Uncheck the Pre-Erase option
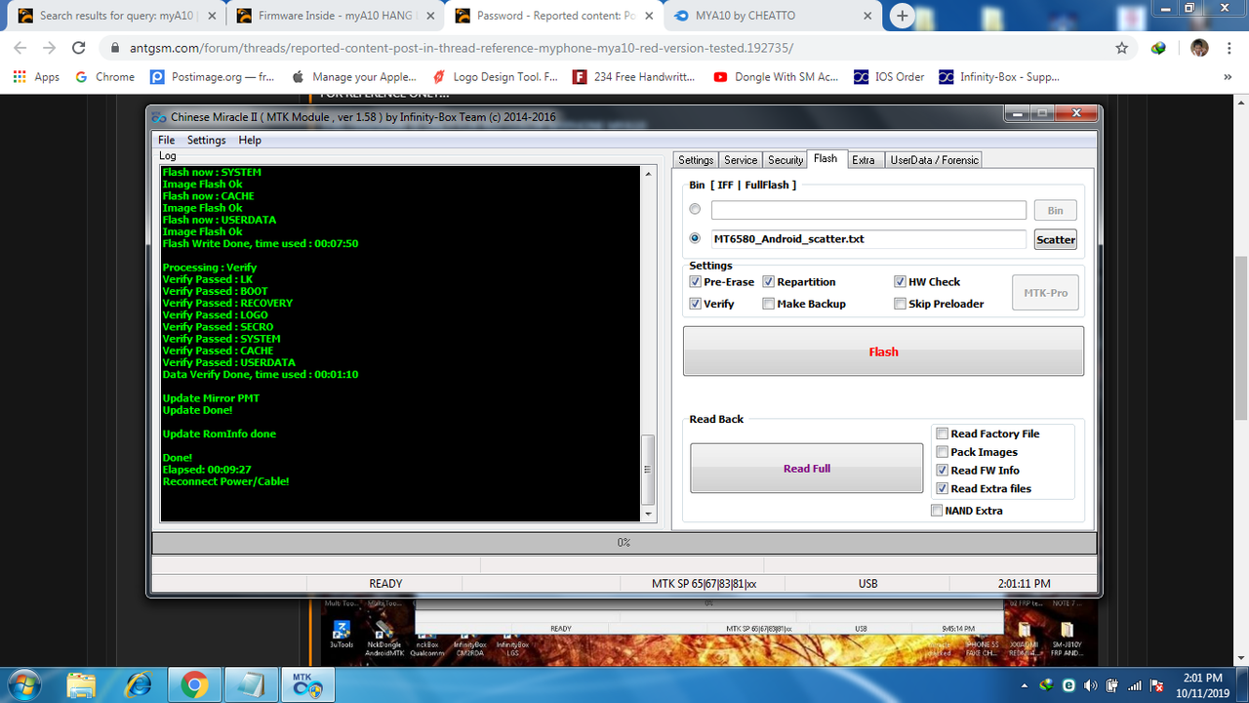This screenshot has width=1249, height=703. click(x=696, y=282)
